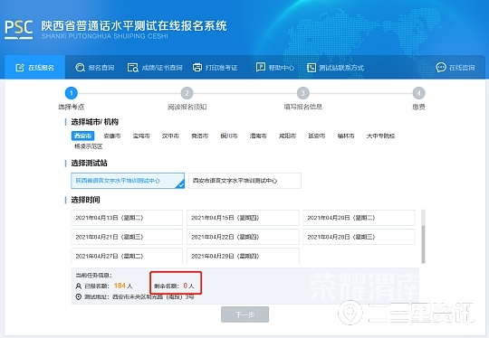The height and width of the screenshot is (338, 489).
Task: Select the city 西安市
Action: click(82, 136)
